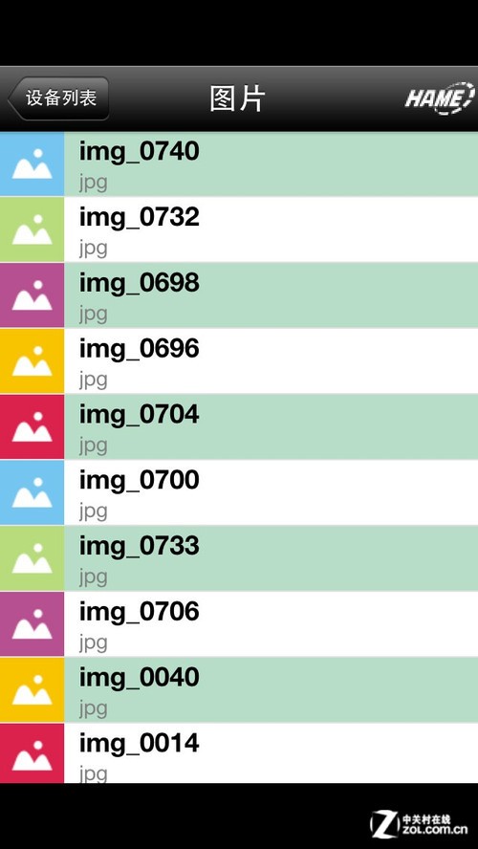Select file name img_0696
The height and width of the screenshot is (849, 478).
point(140,349)
